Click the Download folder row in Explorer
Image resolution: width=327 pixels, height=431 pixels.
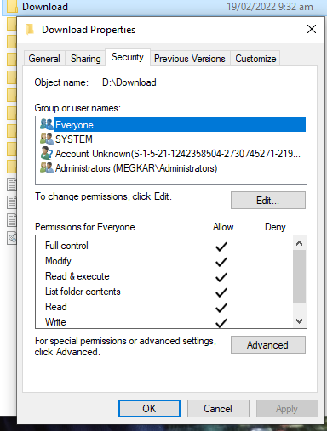tap(163, 7)
